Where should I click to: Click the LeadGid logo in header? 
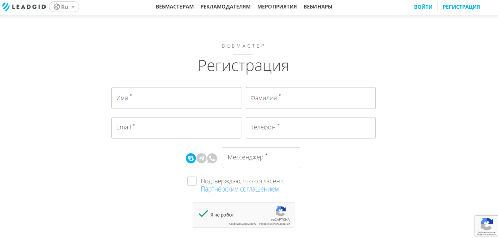pyautogui.click(x=24, y=7)
